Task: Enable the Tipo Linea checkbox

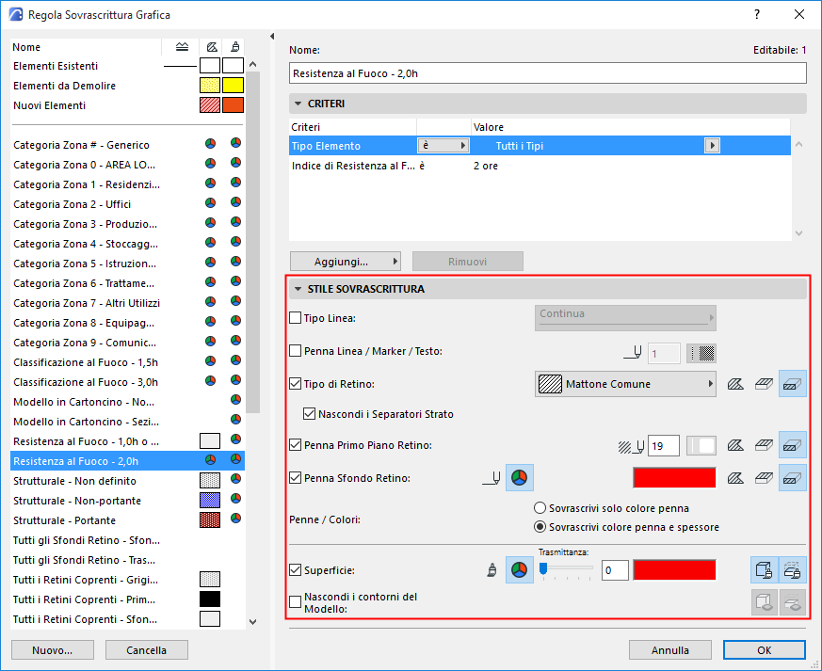Action: 295,318
